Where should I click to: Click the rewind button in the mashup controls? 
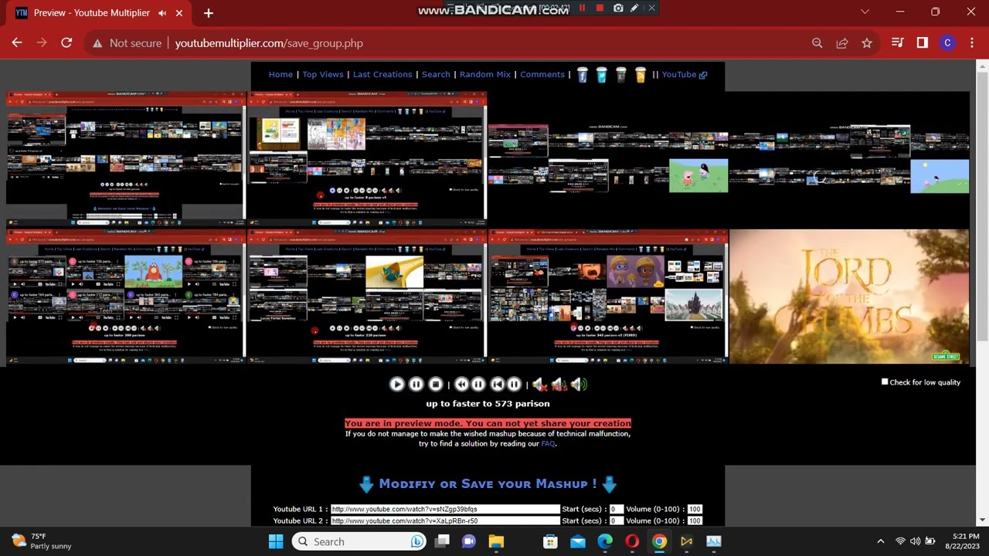(x=461, y=384)
